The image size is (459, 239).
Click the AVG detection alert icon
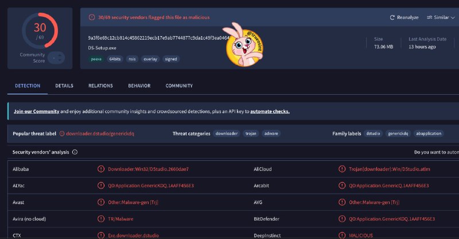[x=342, y=202]
